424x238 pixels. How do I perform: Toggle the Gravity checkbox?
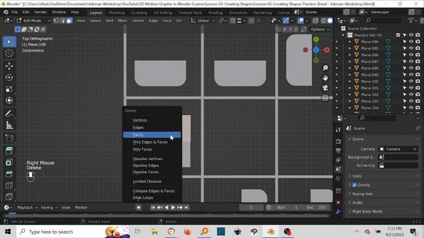coord(354,185)
